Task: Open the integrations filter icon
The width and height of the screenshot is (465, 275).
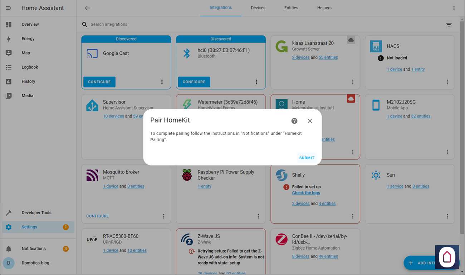Action: (x=449, y=24)
